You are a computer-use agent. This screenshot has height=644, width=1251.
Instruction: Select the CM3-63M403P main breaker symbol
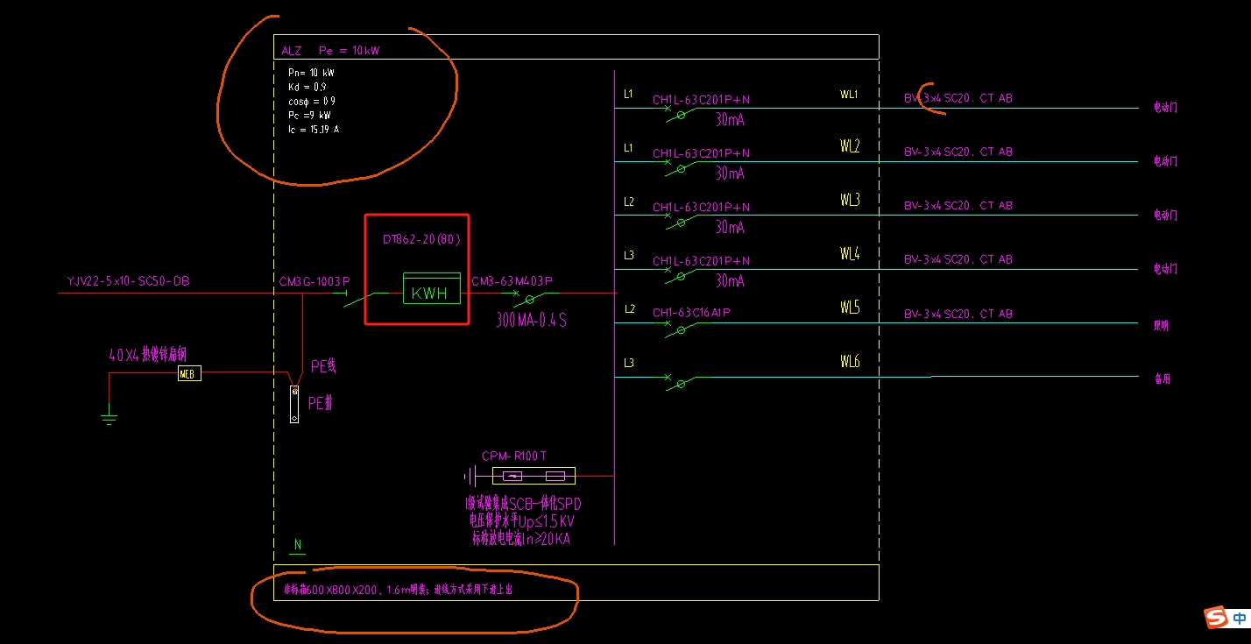point(529,298)
